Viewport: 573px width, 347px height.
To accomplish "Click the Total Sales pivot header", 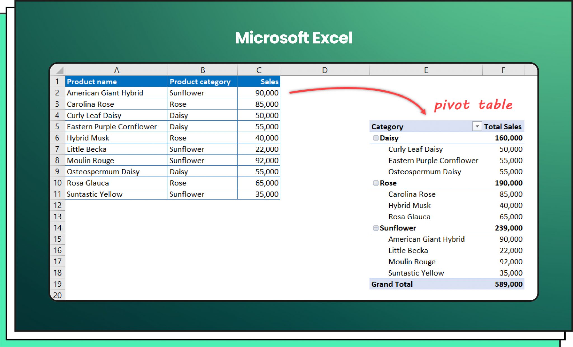I will click(x=502, y=127).
